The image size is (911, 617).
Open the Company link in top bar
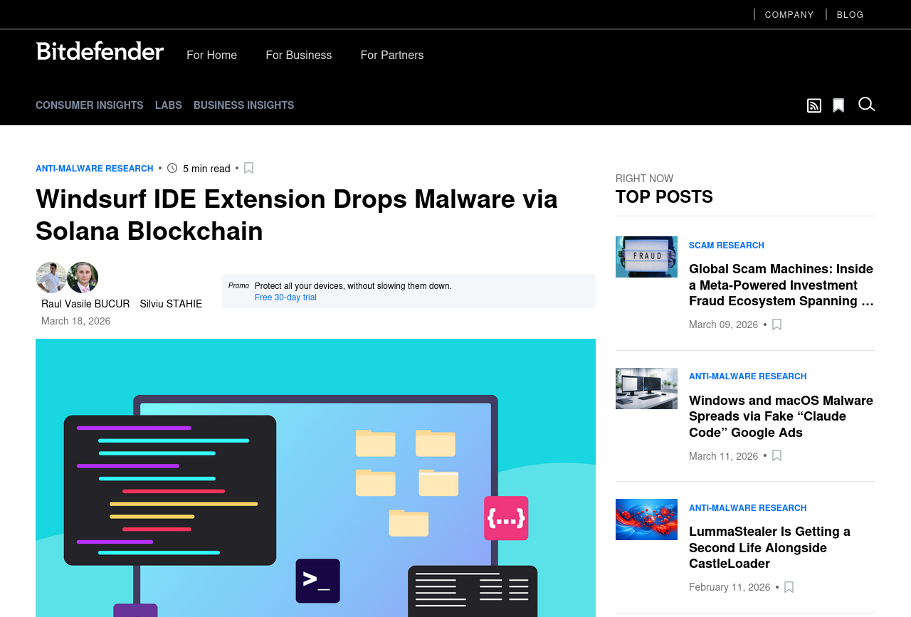click(789, 14)
